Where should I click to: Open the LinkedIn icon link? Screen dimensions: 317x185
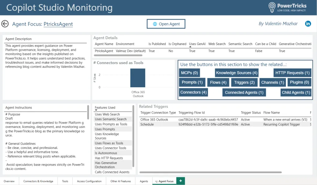308,24
